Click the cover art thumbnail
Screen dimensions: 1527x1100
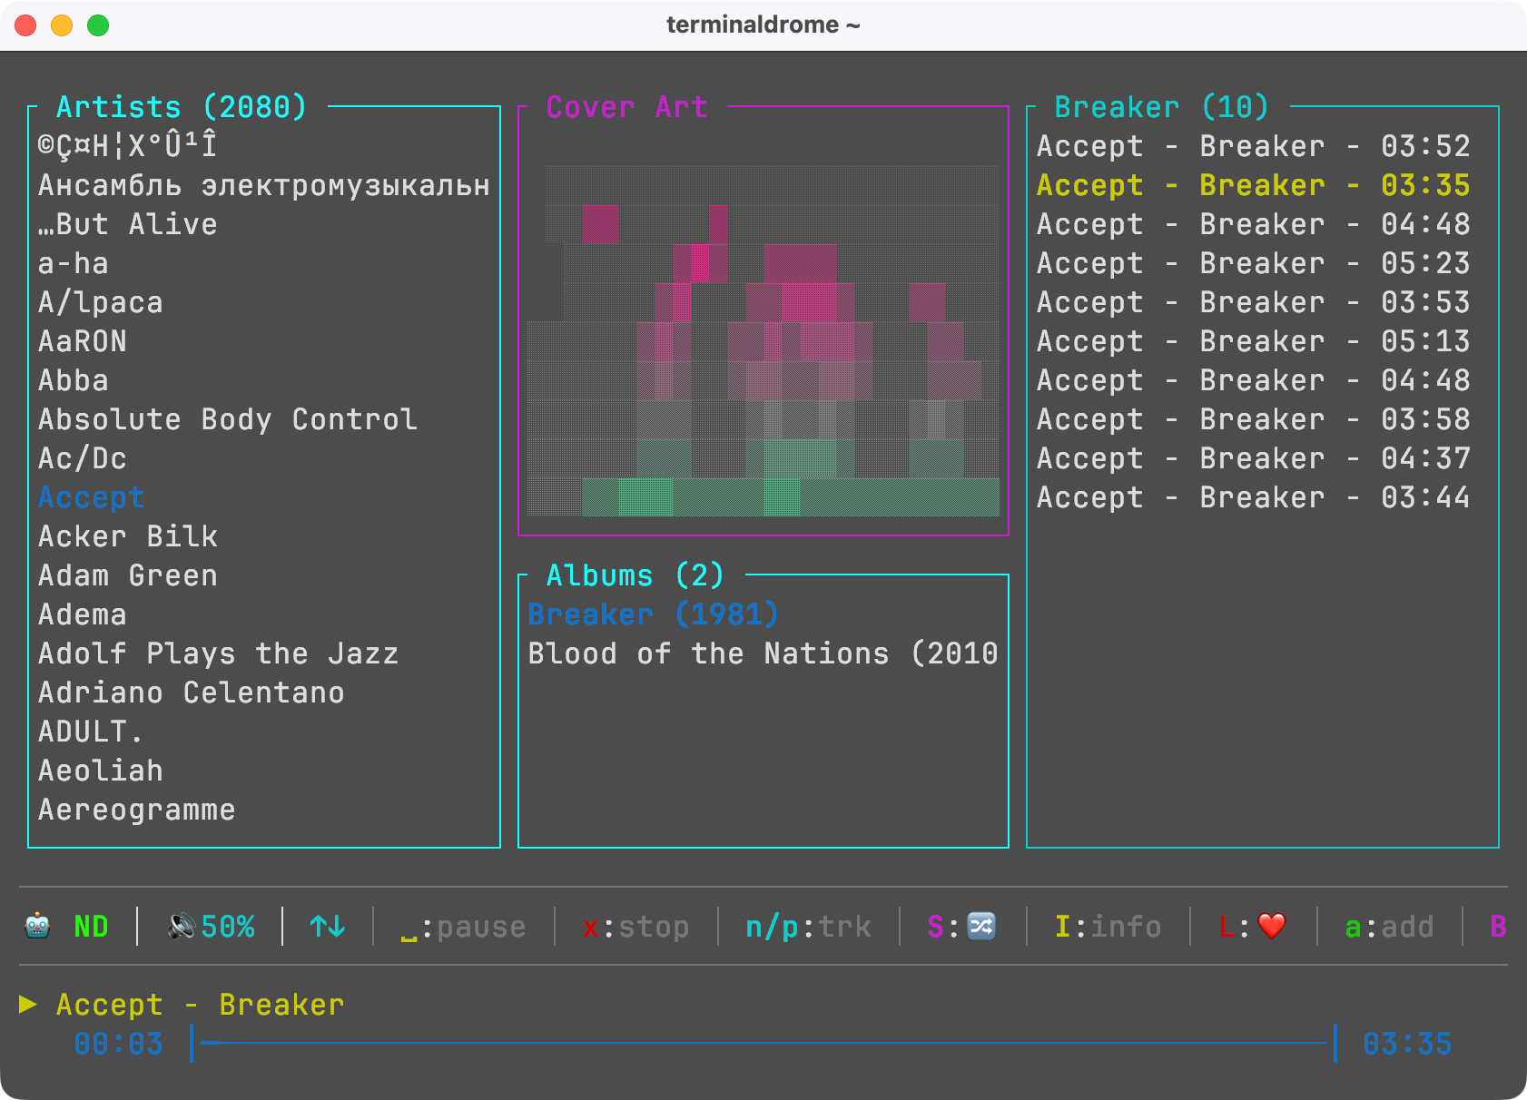tap(763, 340)
